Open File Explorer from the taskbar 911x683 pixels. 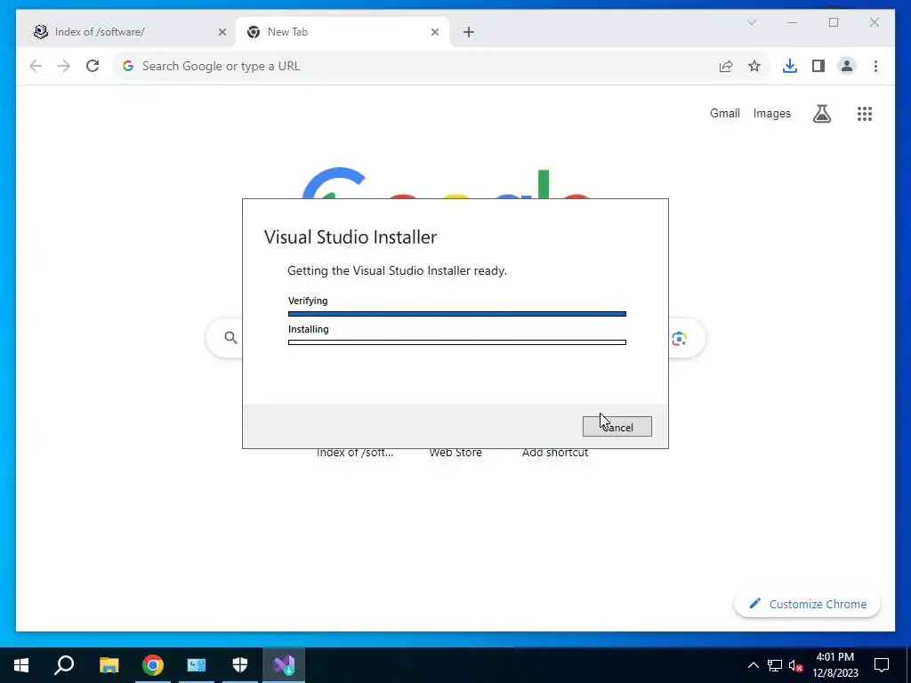109,665
